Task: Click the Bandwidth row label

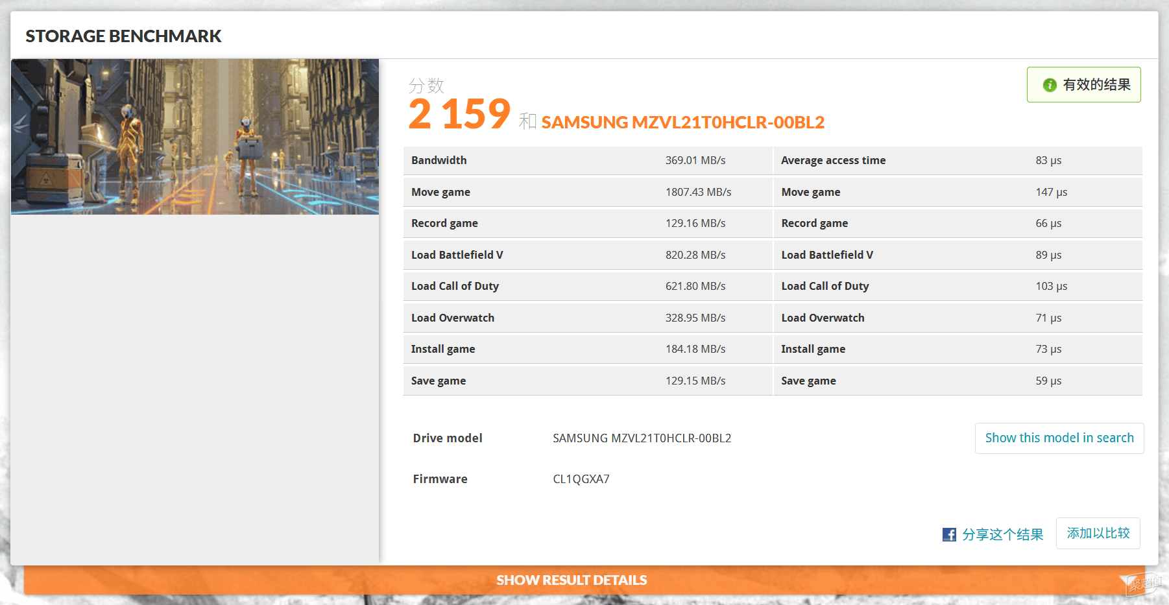Action: click(x=439, y=160)
